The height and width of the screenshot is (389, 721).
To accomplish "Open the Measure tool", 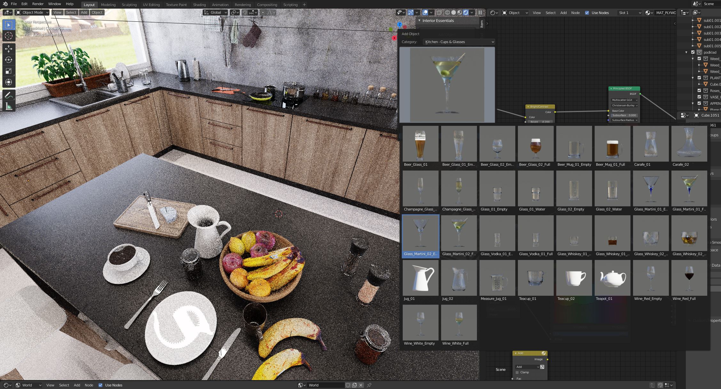I will coord(9,105).
